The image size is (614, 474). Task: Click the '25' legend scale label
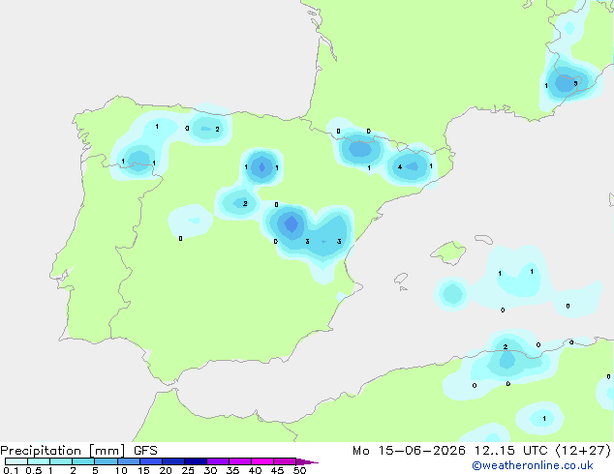pyautogui.click(x=188, y=470)
